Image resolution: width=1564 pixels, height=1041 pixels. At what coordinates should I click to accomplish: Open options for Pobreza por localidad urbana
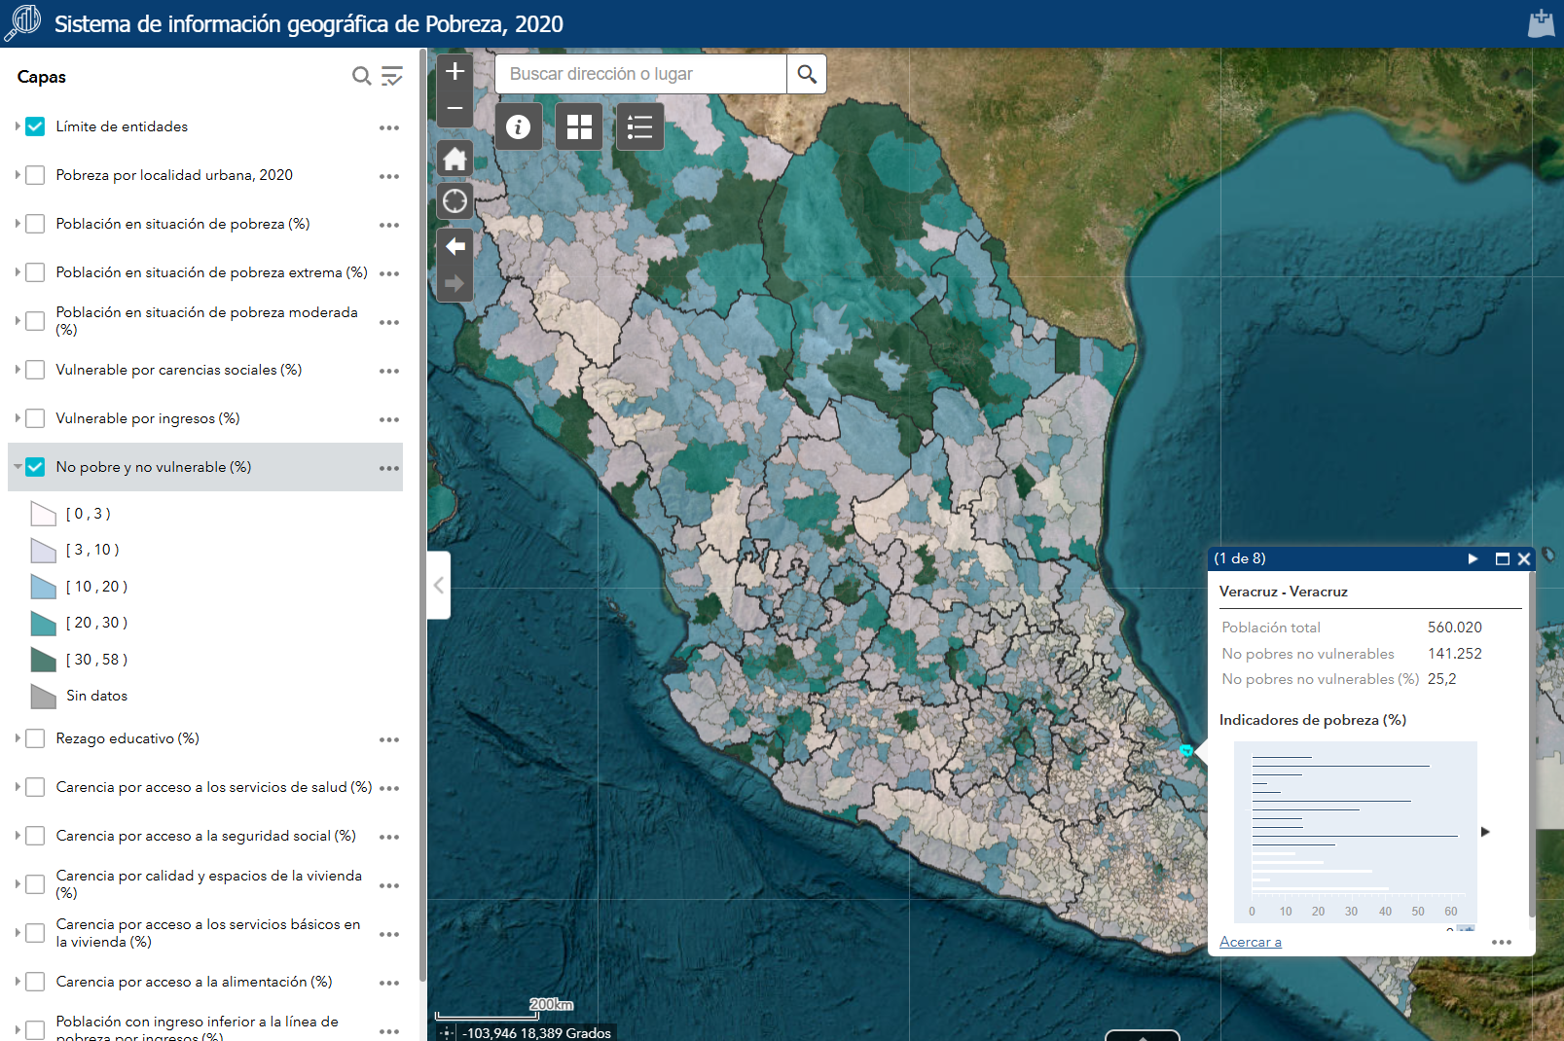click(389, 176)
